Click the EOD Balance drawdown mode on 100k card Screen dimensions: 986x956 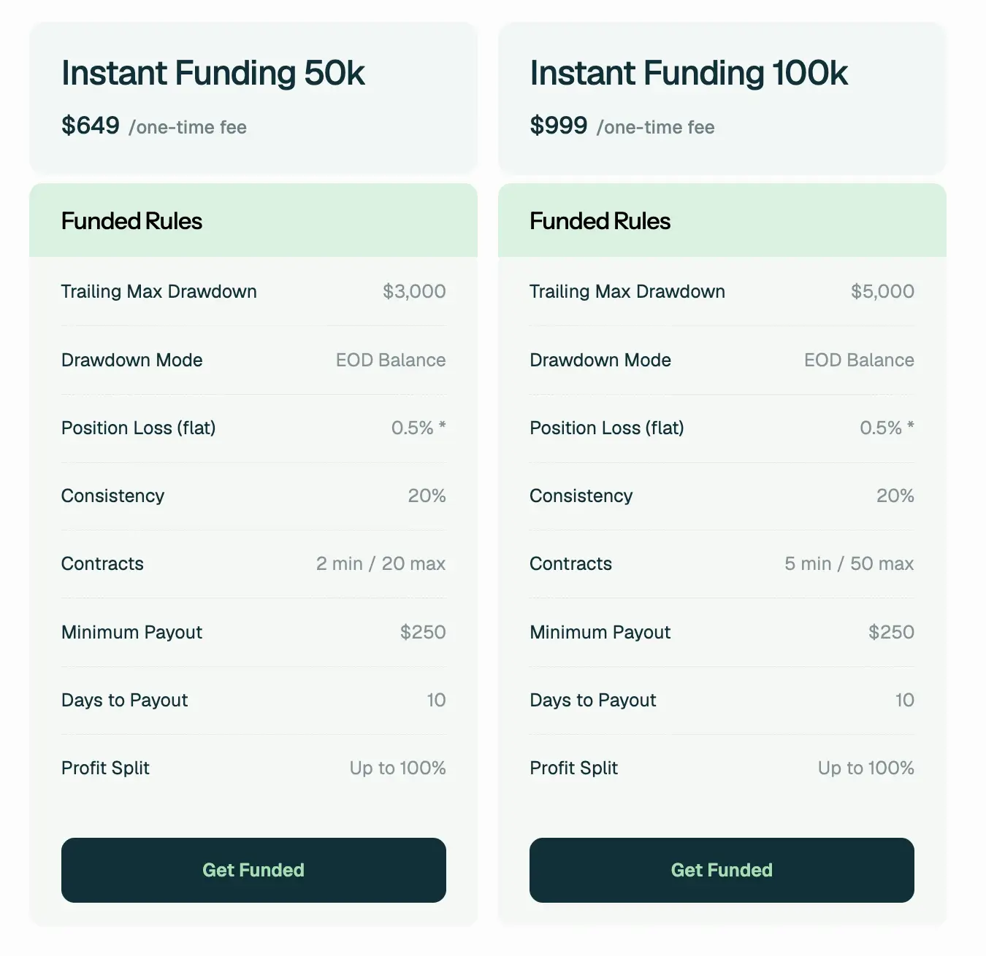[859, 360]
